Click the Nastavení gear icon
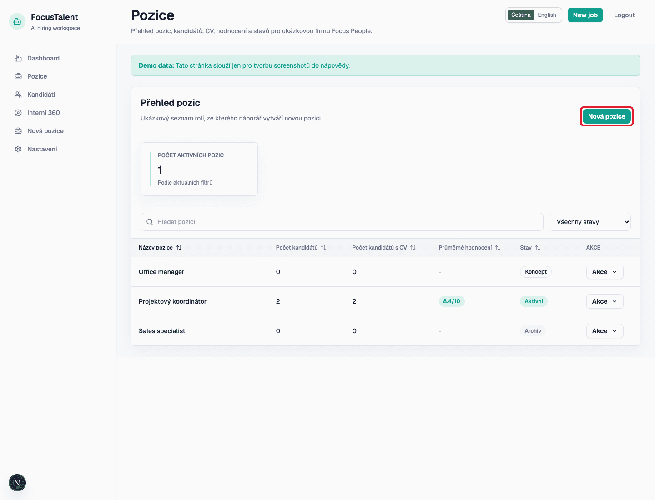 pyautogui.click(x=18, y=149)
